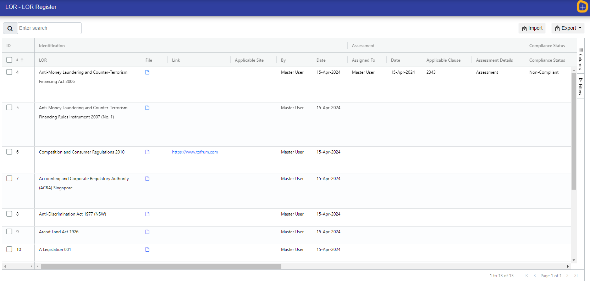
Task: Click the add new LOR plus icon
Action: [582, 7]
